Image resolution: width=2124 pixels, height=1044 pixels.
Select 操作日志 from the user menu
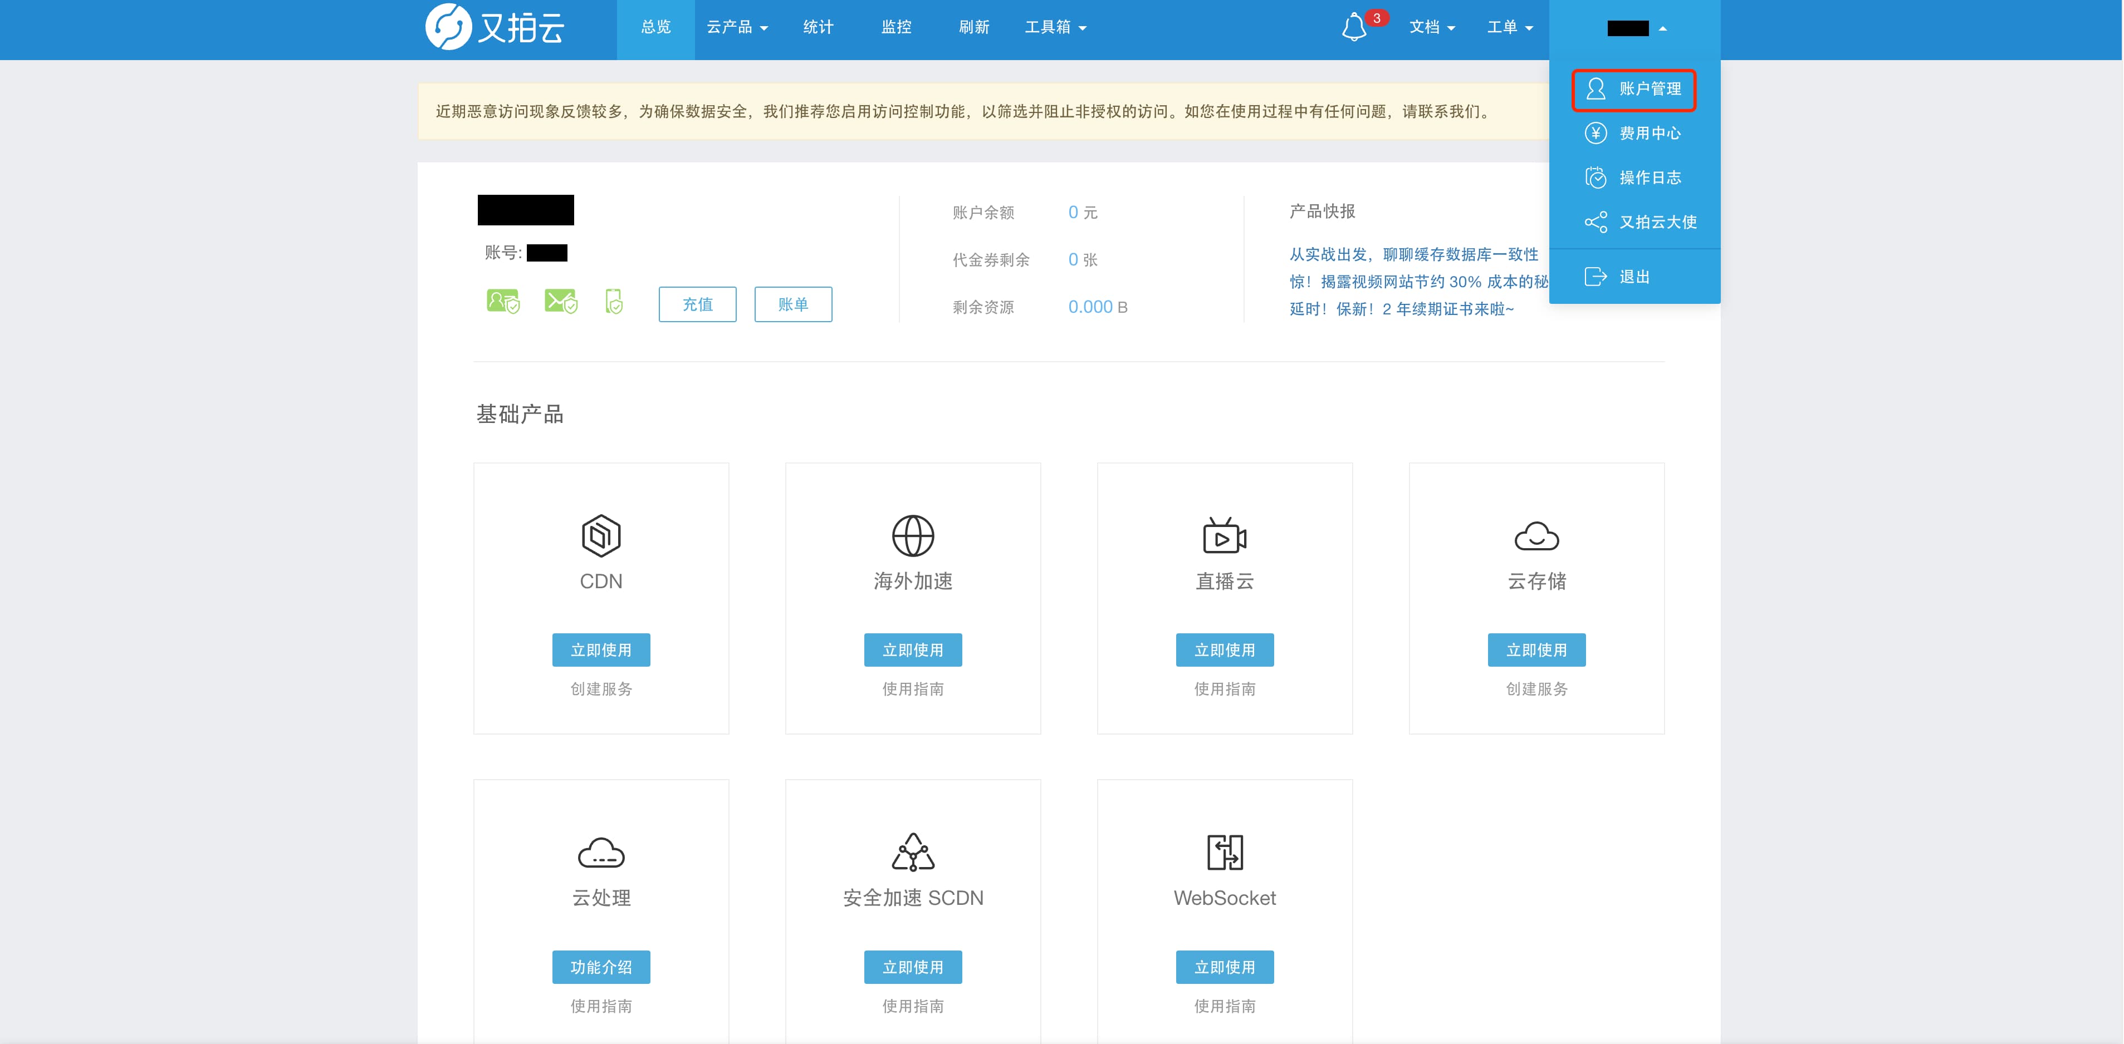click(x=1633, y=177)
